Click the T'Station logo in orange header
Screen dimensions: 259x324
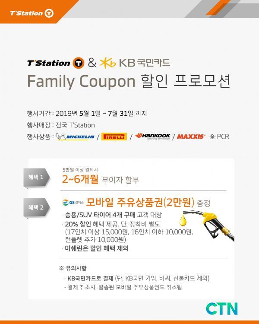32,13
